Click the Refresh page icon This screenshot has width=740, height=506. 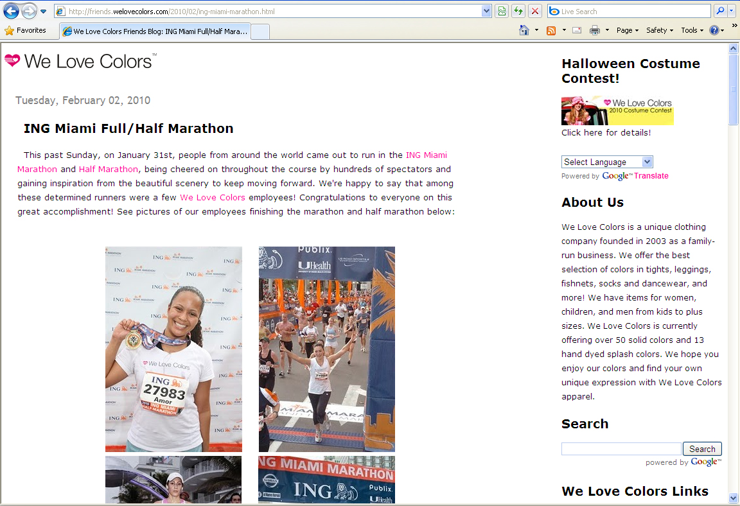[518, 12]
